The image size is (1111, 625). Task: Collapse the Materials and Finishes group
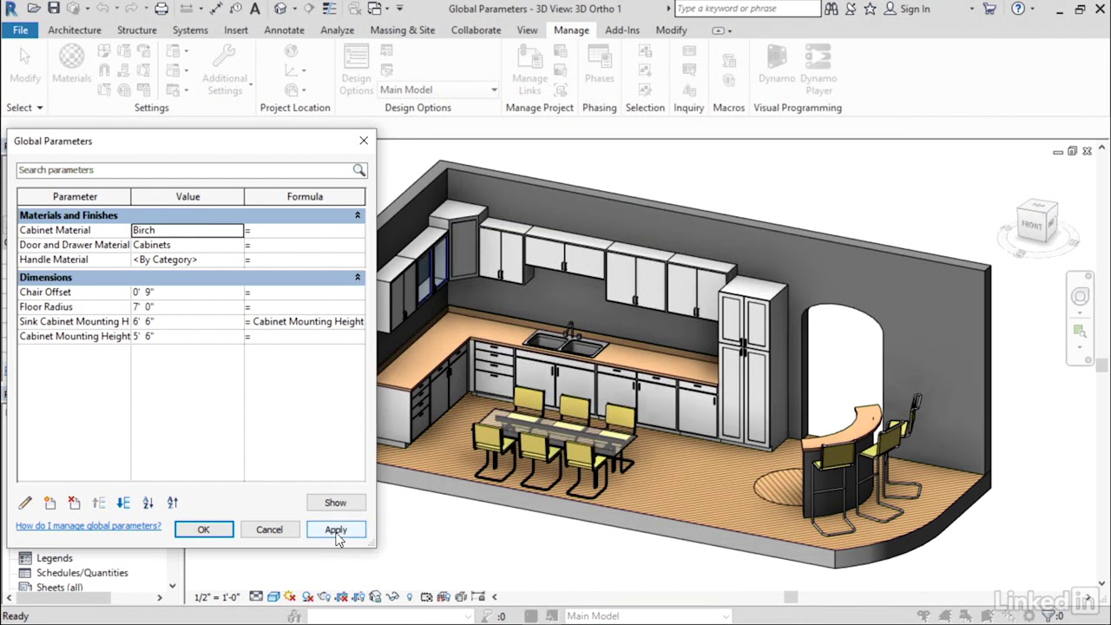tap(357, 215)
